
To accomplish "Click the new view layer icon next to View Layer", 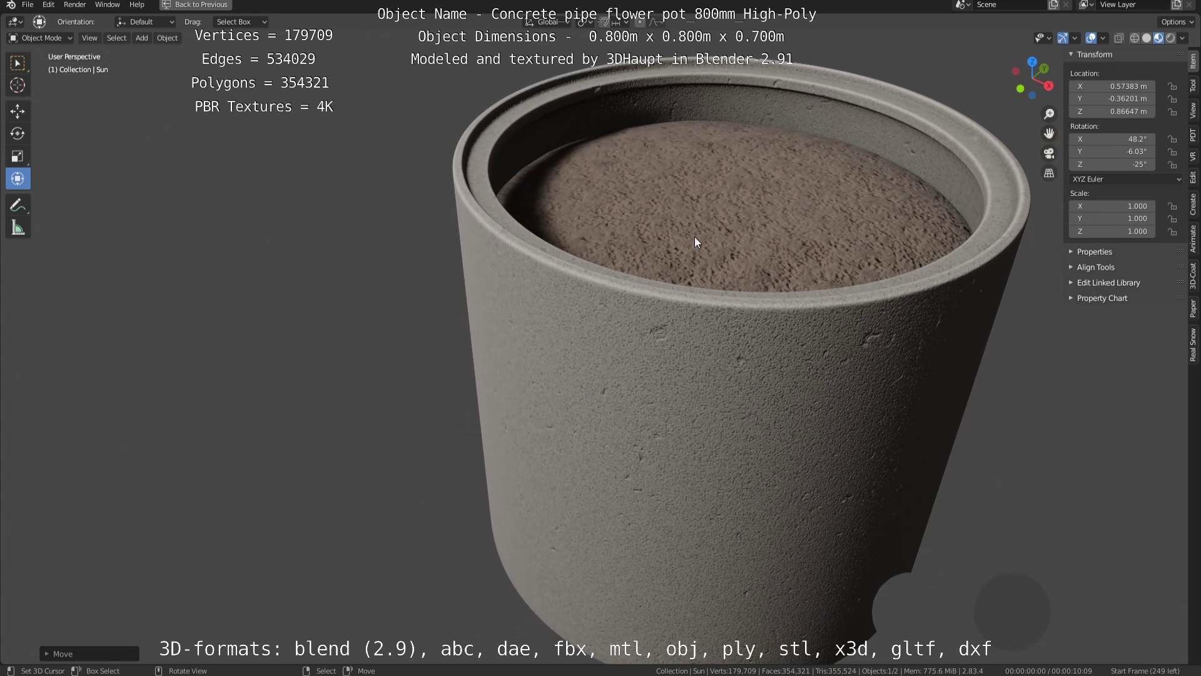I will [x=1176, y=4].
